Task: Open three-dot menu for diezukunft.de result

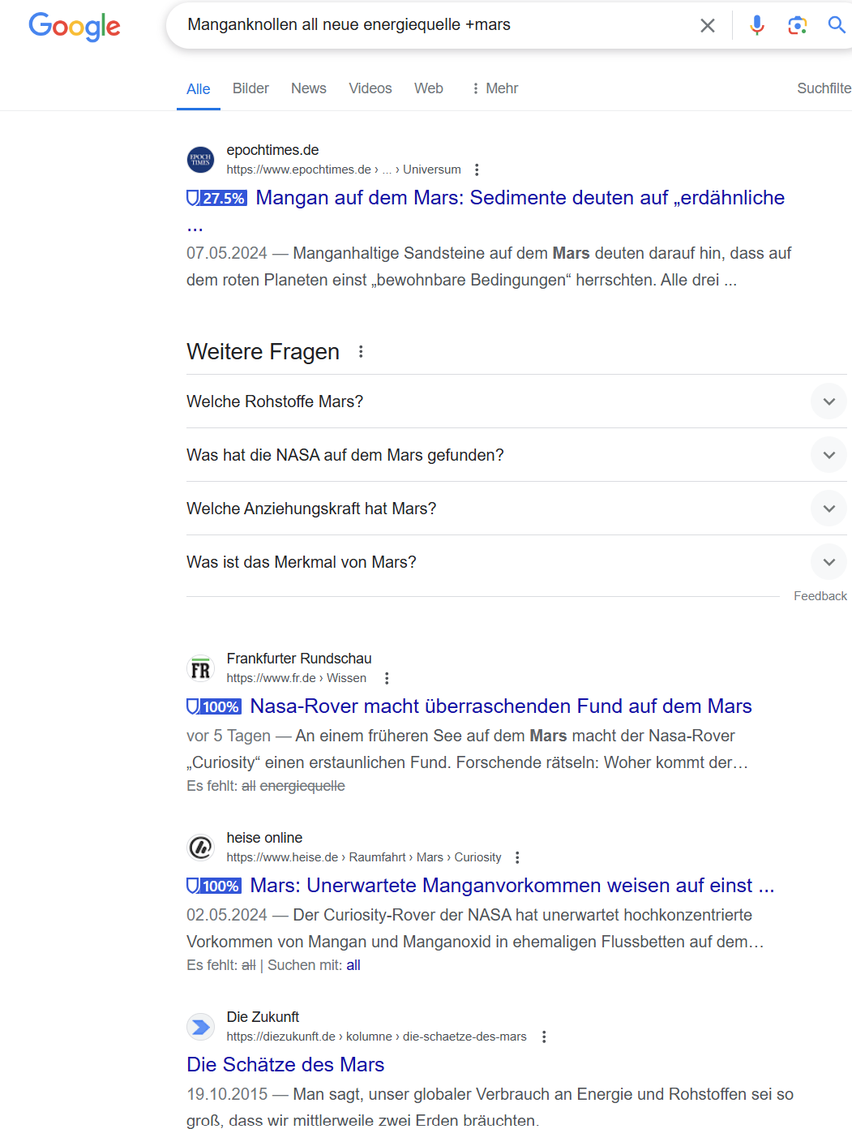Action: pyautogui.click(x=544, y=1037)
